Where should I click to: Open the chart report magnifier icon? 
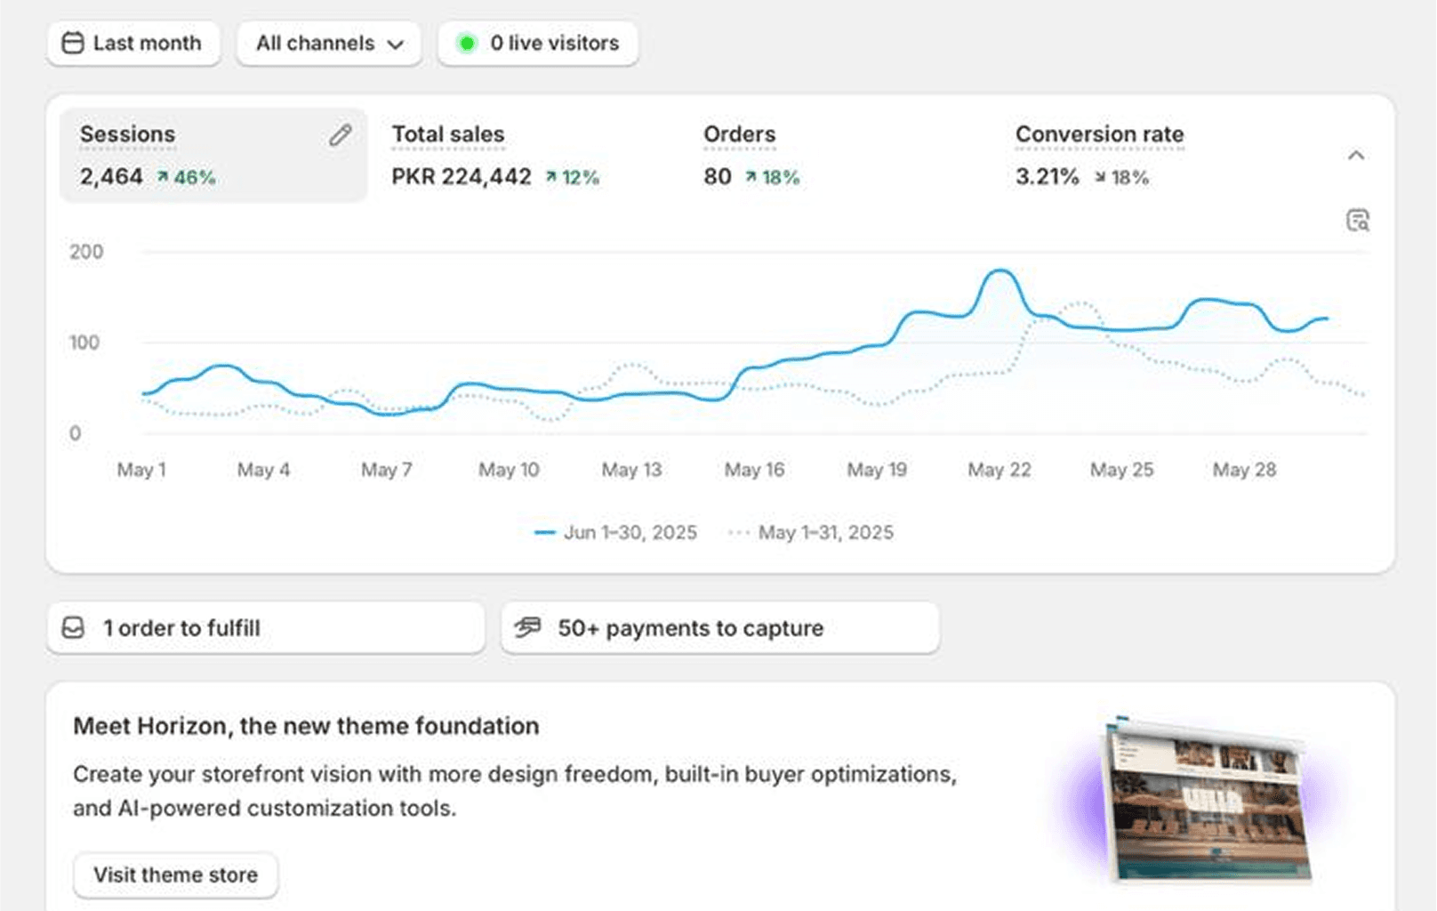pos(1357,220)
